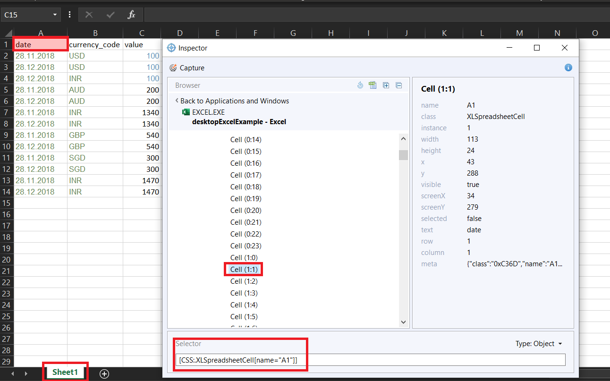This screenshot has width=610, height=381.
Task: Click the tree scrollbar down arrow
Action: [x=403, y=322]
